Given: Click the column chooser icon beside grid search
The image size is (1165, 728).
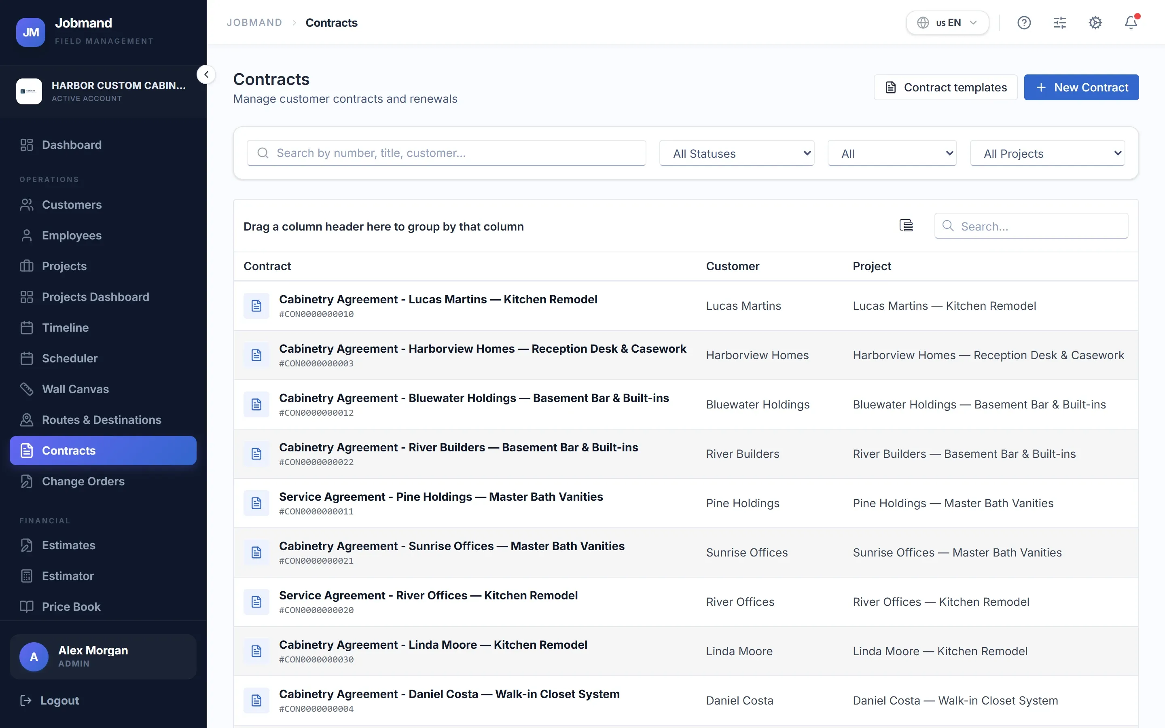Looking at the screenshot, I should (906, 225).
